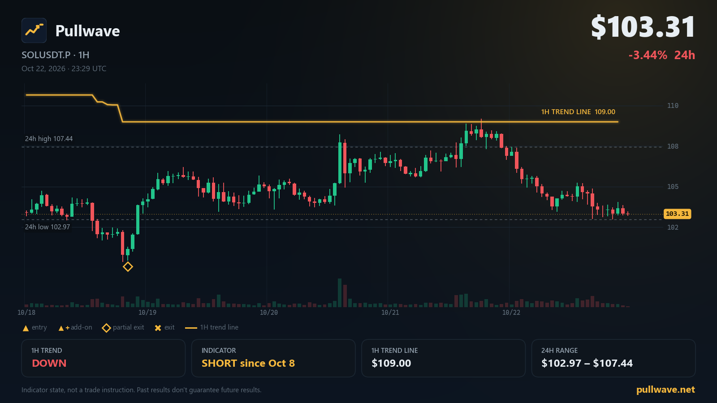Click the entry triangle legend icon
The width and height of the screenshot is (717, 403).
26,328
